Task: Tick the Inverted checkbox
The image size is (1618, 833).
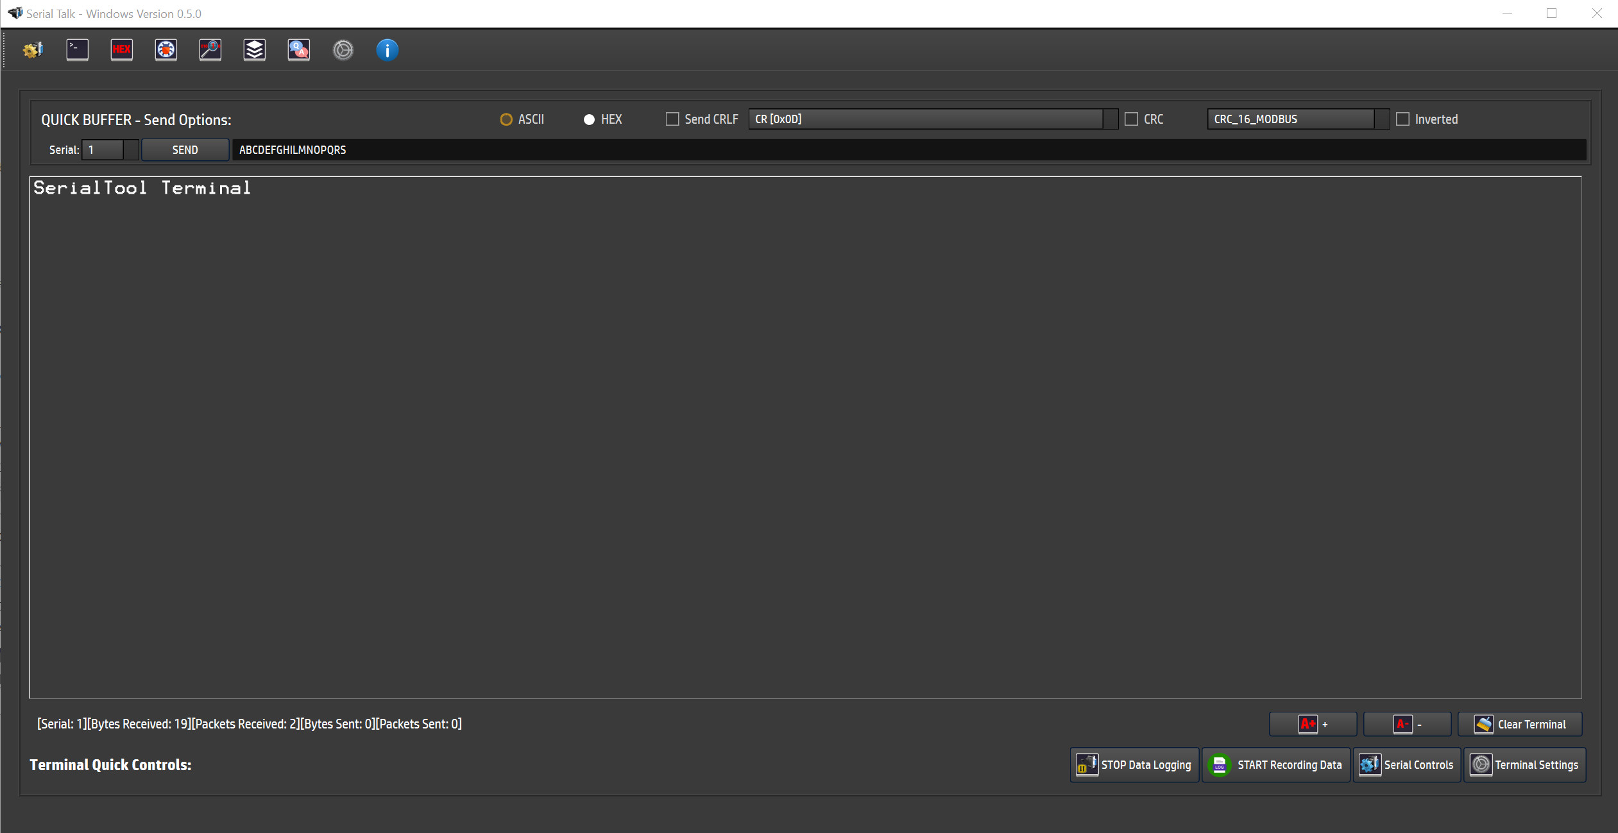Action: (1402, 119)
